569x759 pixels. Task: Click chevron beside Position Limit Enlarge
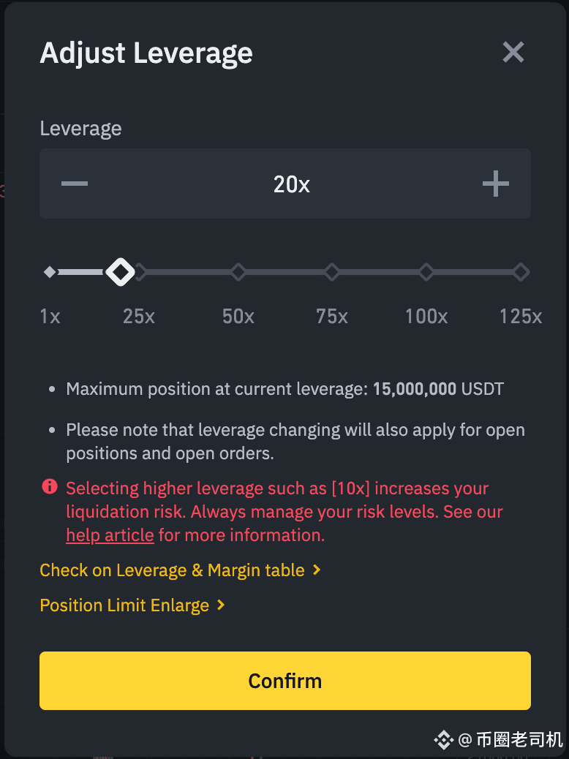pyautogui.click(x=221, y=605)
